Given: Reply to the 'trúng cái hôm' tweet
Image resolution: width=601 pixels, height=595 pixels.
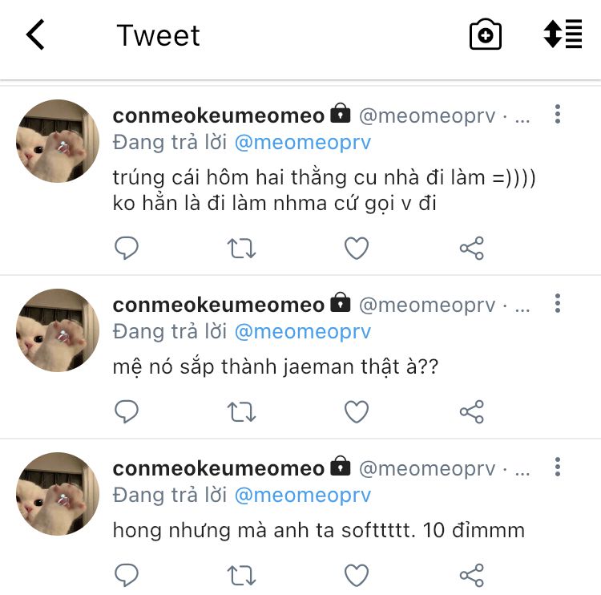Looking at the screenshot, I should (x=127, y=248).
